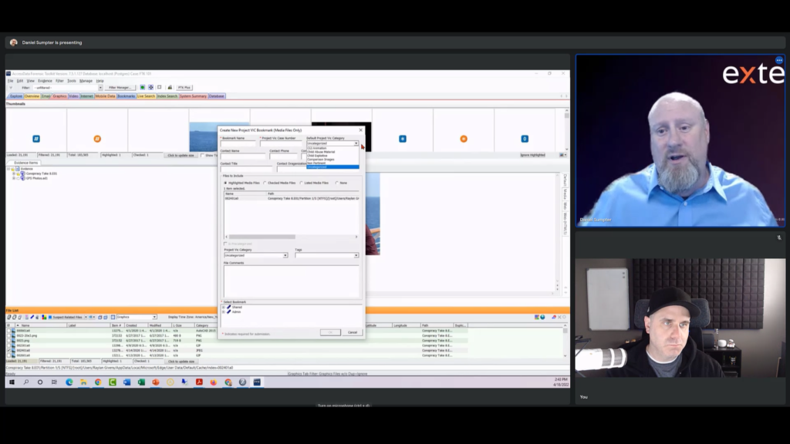Click the GPS Photos evidence image icon

(x=22, y=178)
